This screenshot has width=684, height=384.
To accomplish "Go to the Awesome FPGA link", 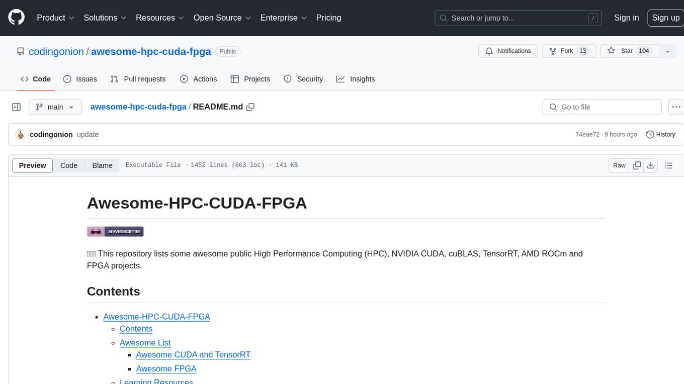I will click(x=166, y=369).
